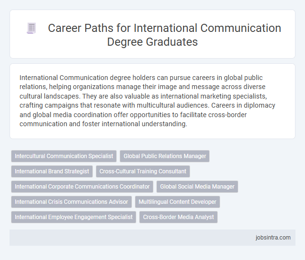Select the Global Social Media Manager tag

[x=197, y=187]
